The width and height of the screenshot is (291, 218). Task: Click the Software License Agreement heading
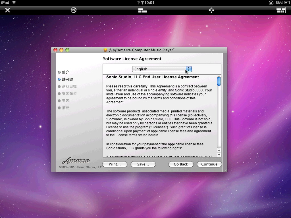(x=132, y=59)
